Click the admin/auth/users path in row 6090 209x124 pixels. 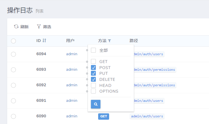(147, 116)
